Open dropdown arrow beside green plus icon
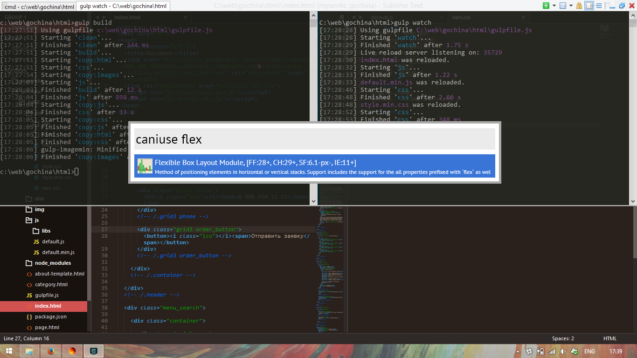 click(x=554, y=6)
